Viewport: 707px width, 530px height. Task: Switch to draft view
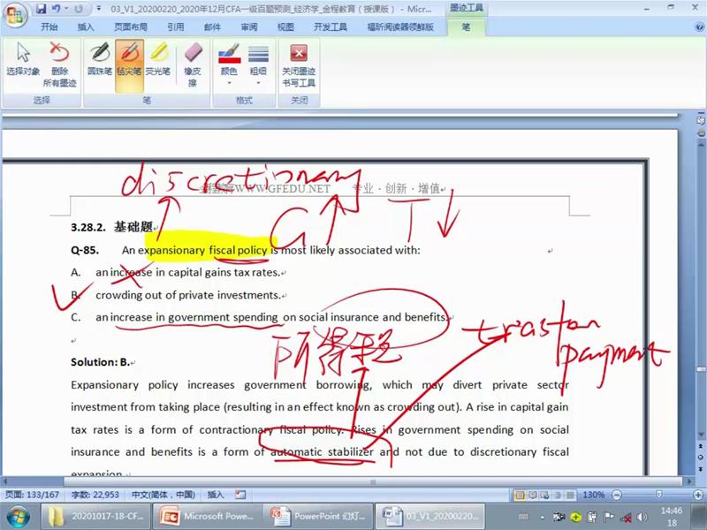(x=569, y=495)
